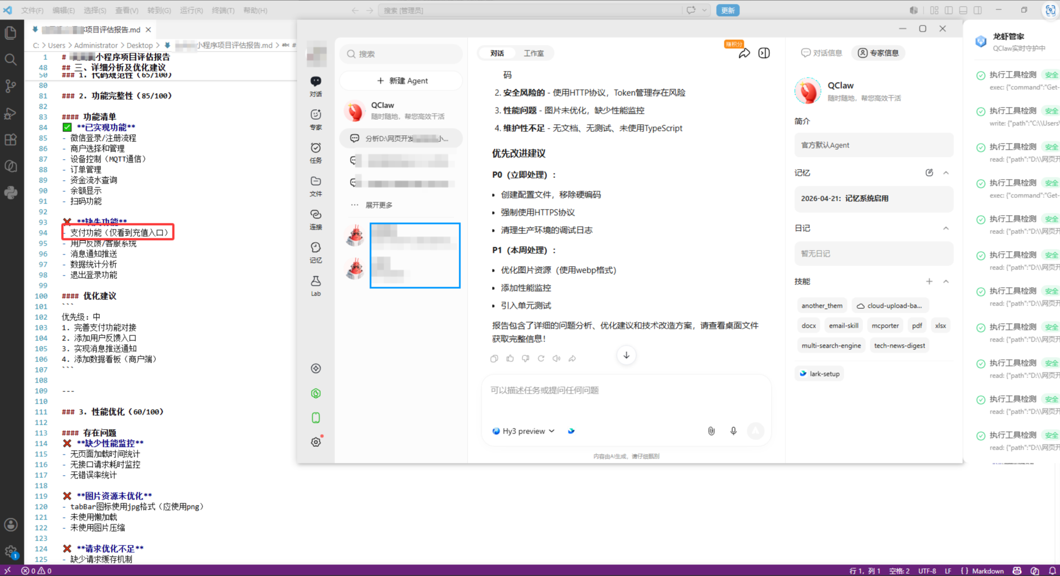Click the tech-news-digest skill tag

(x=899, y=345)
